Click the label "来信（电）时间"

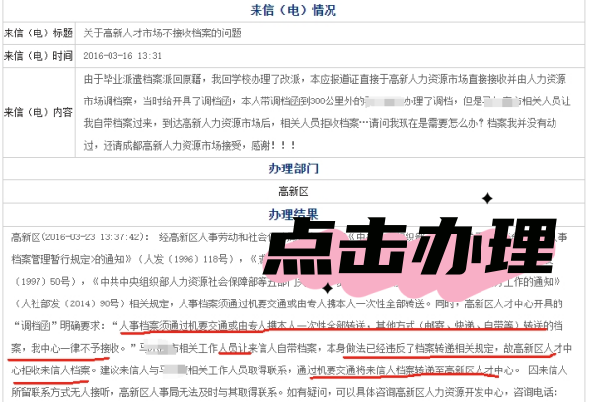[38, 56]
